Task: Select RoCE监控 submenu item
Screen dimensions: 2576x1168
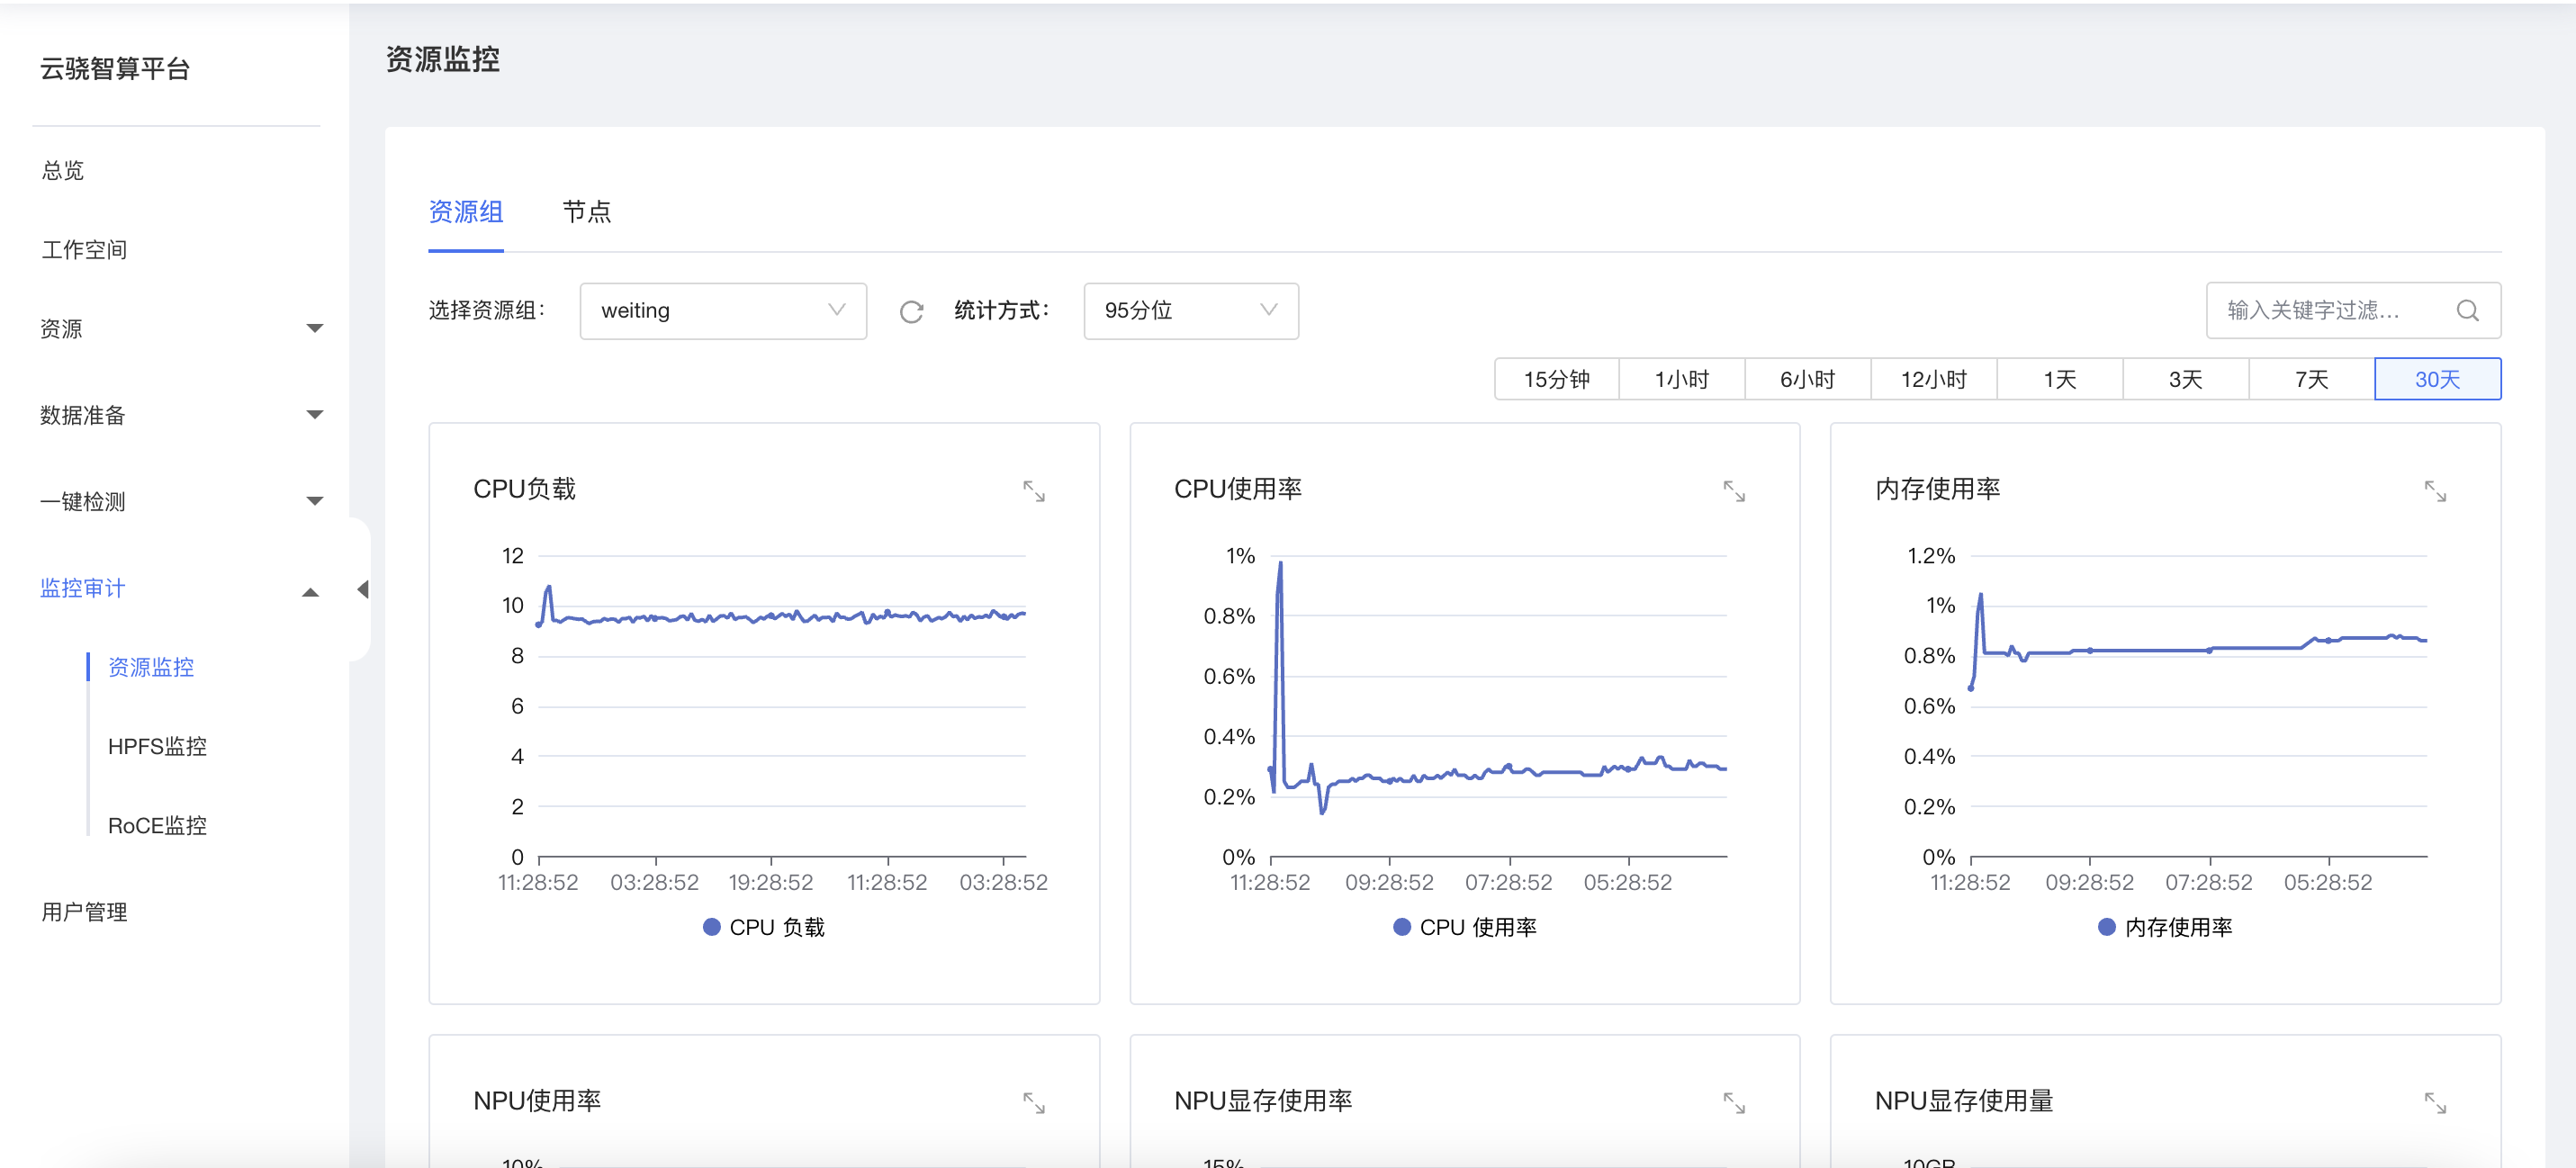Action: (157, 826)
